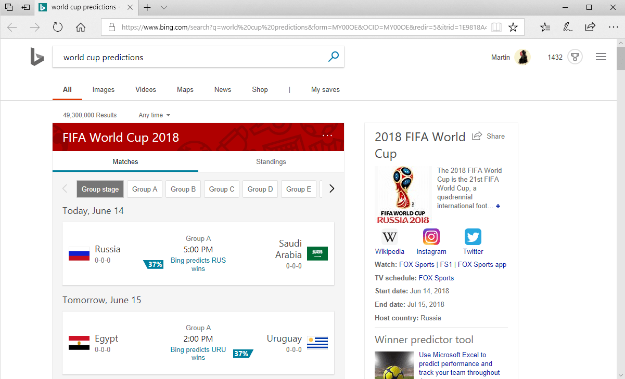The height and width of the screenshot is (379, 625).
Task: Open the Wikipedia icon link
Action: pyautogui.click(x=389, y=237)
